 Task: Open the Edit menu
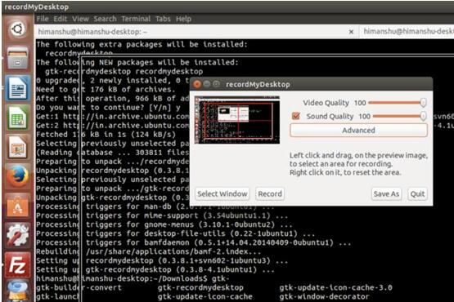61,19
